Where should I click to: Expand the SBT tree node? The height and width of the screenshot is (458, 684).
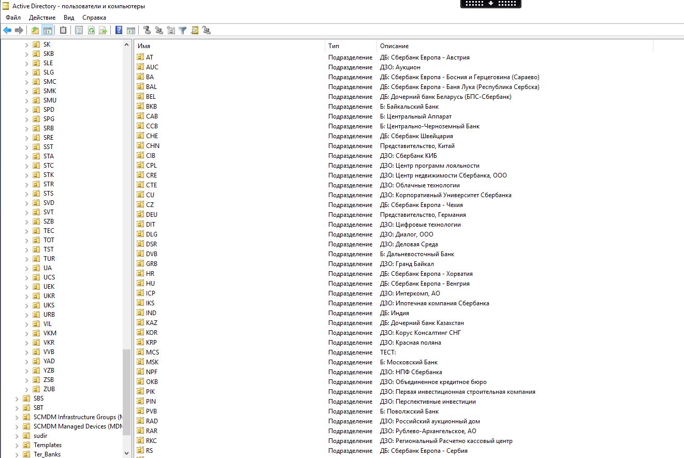(17, 408)
